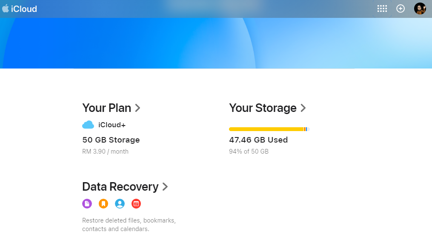Screen dimensions: 432x243
Task: Go to iCloud home via logo text
Action: pyautogui.click(x=24, y=9)
